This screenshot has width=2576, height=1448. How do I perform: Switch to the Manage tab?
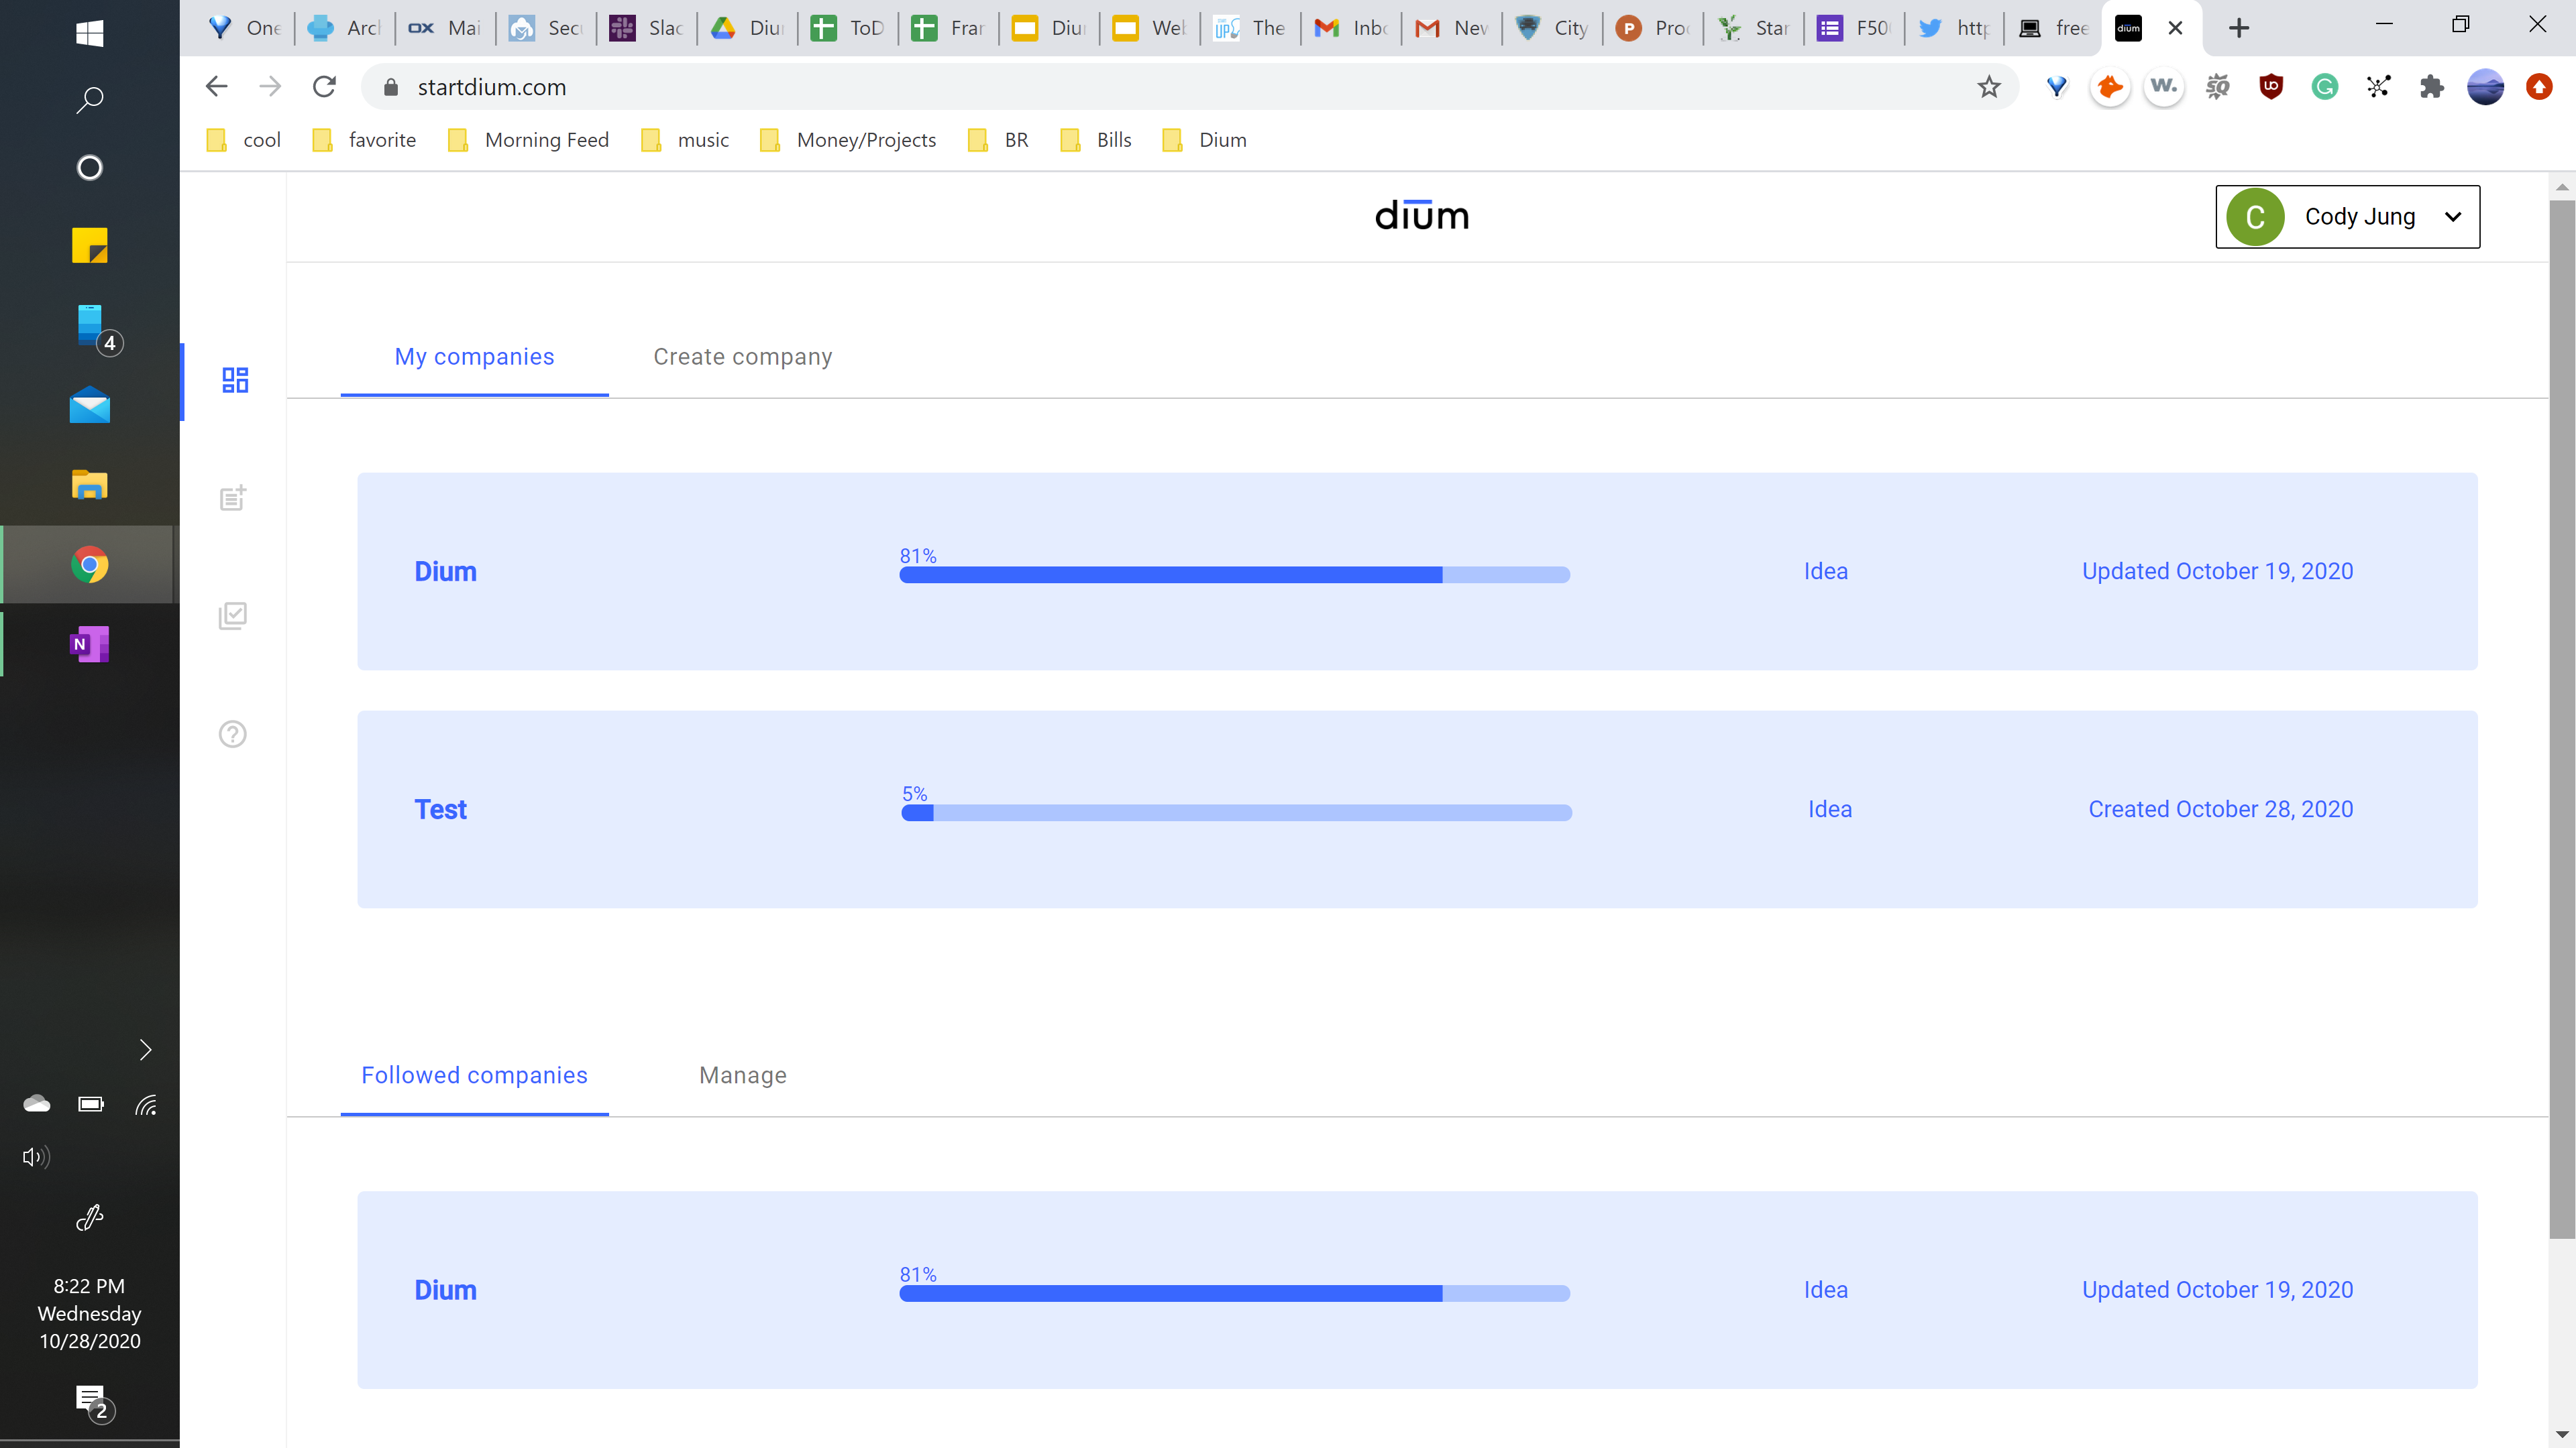pos(742,1075)
